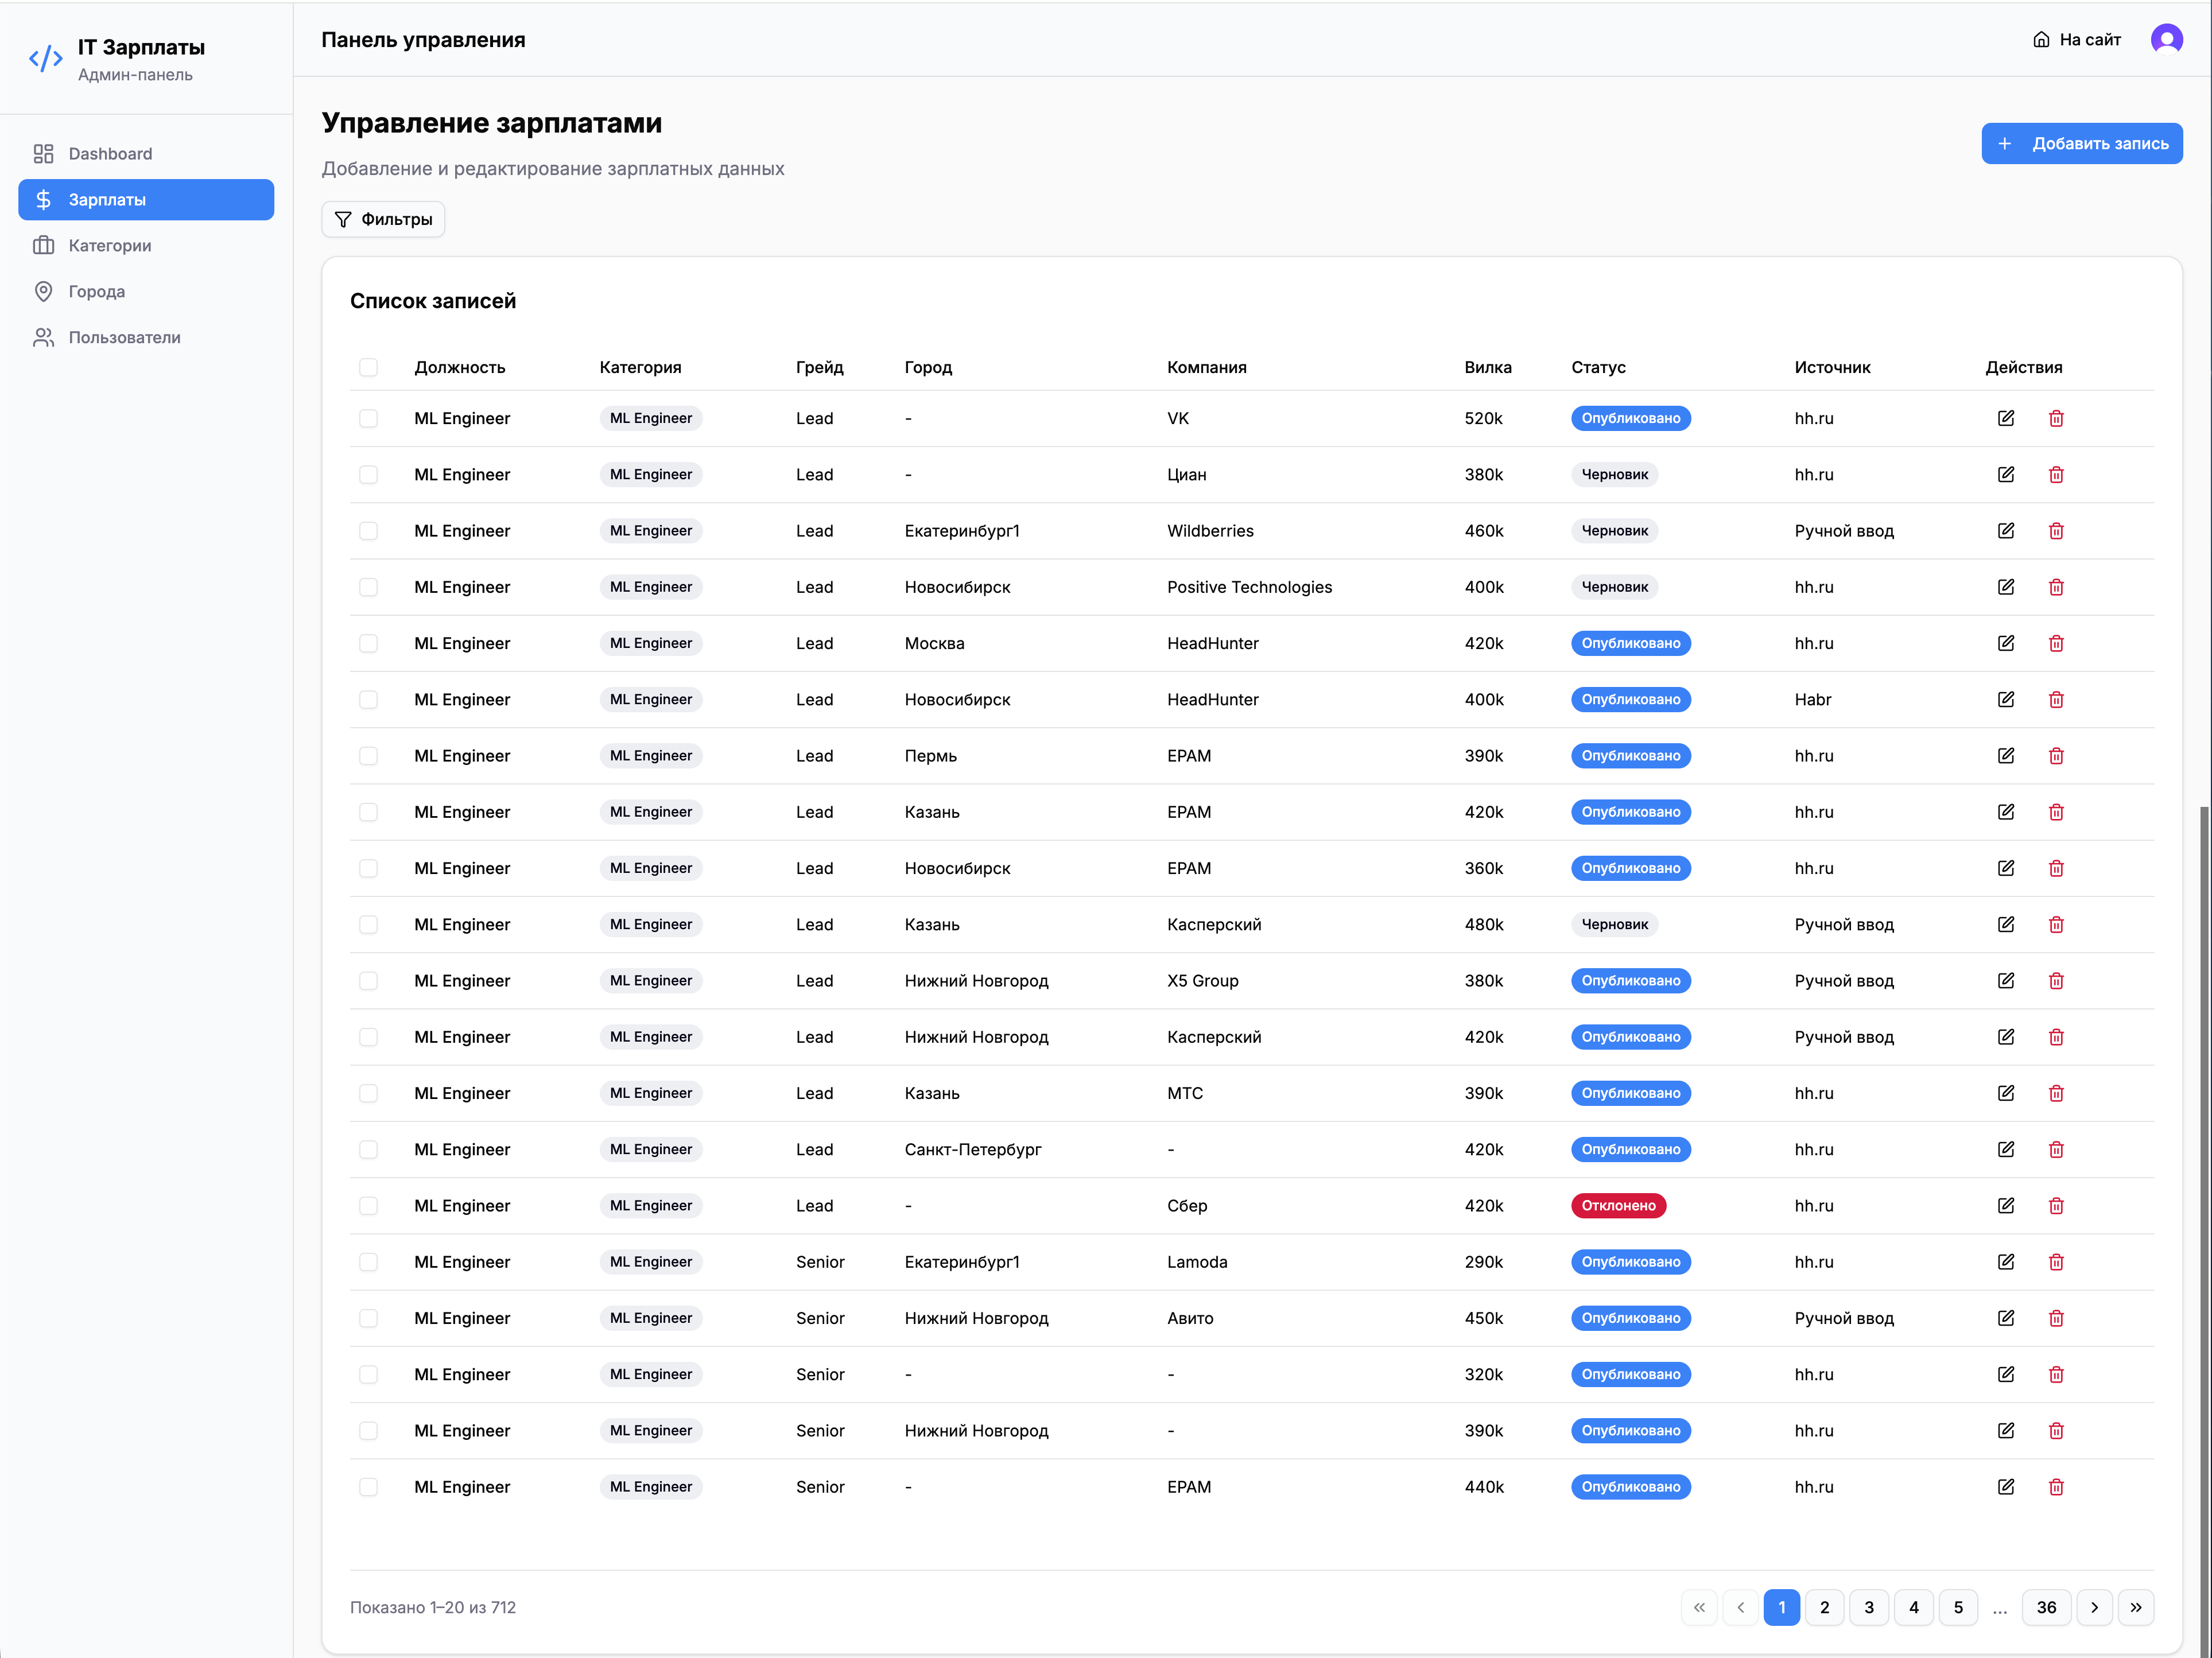2212x1658 pixels.
Task: Toggle the select-all header checkbox
Action: (368, 367)
